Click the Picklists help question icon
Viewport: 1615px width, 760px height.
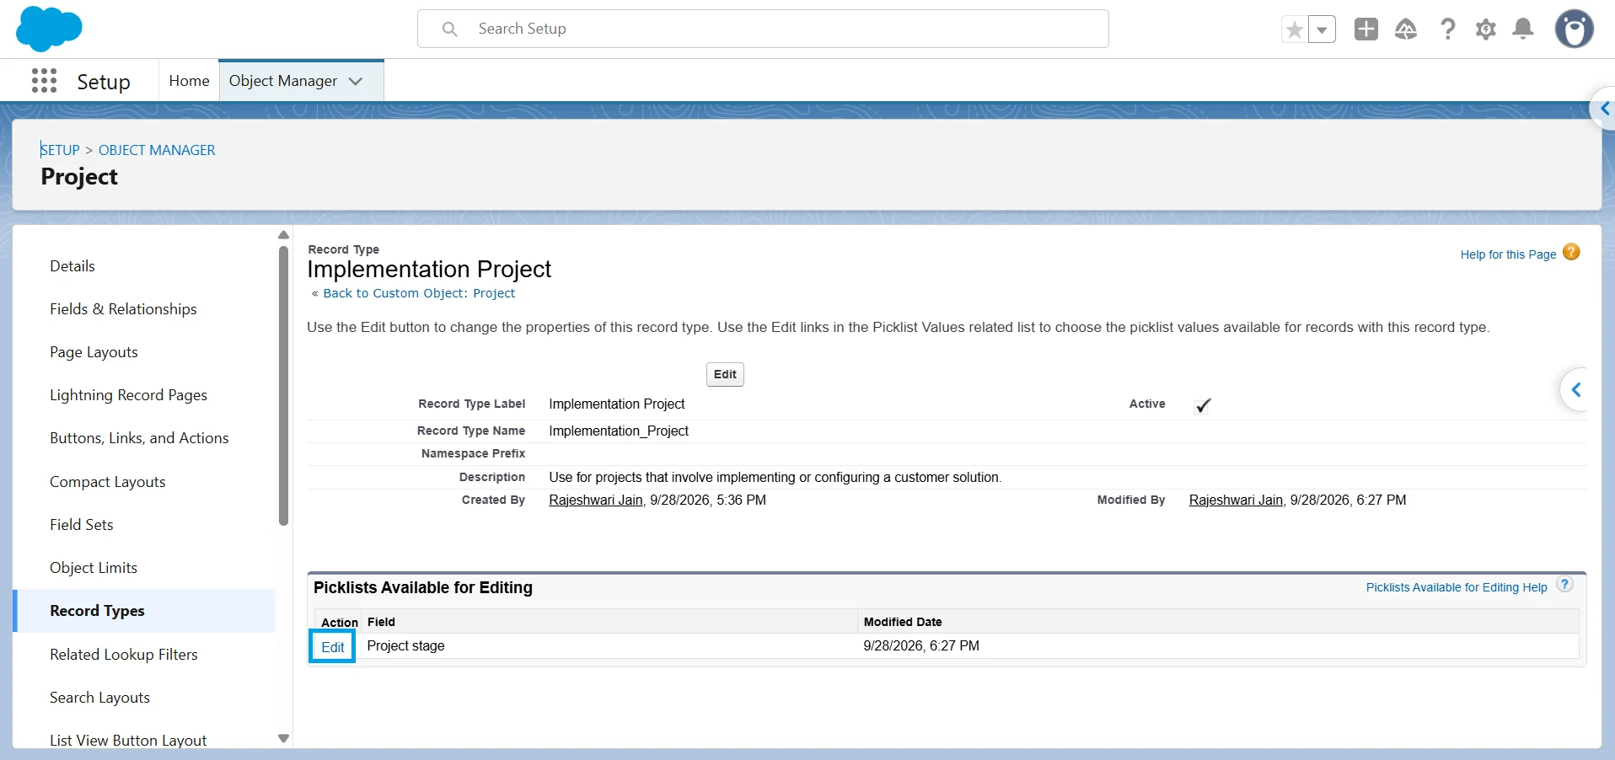(x=1564, y=585)
